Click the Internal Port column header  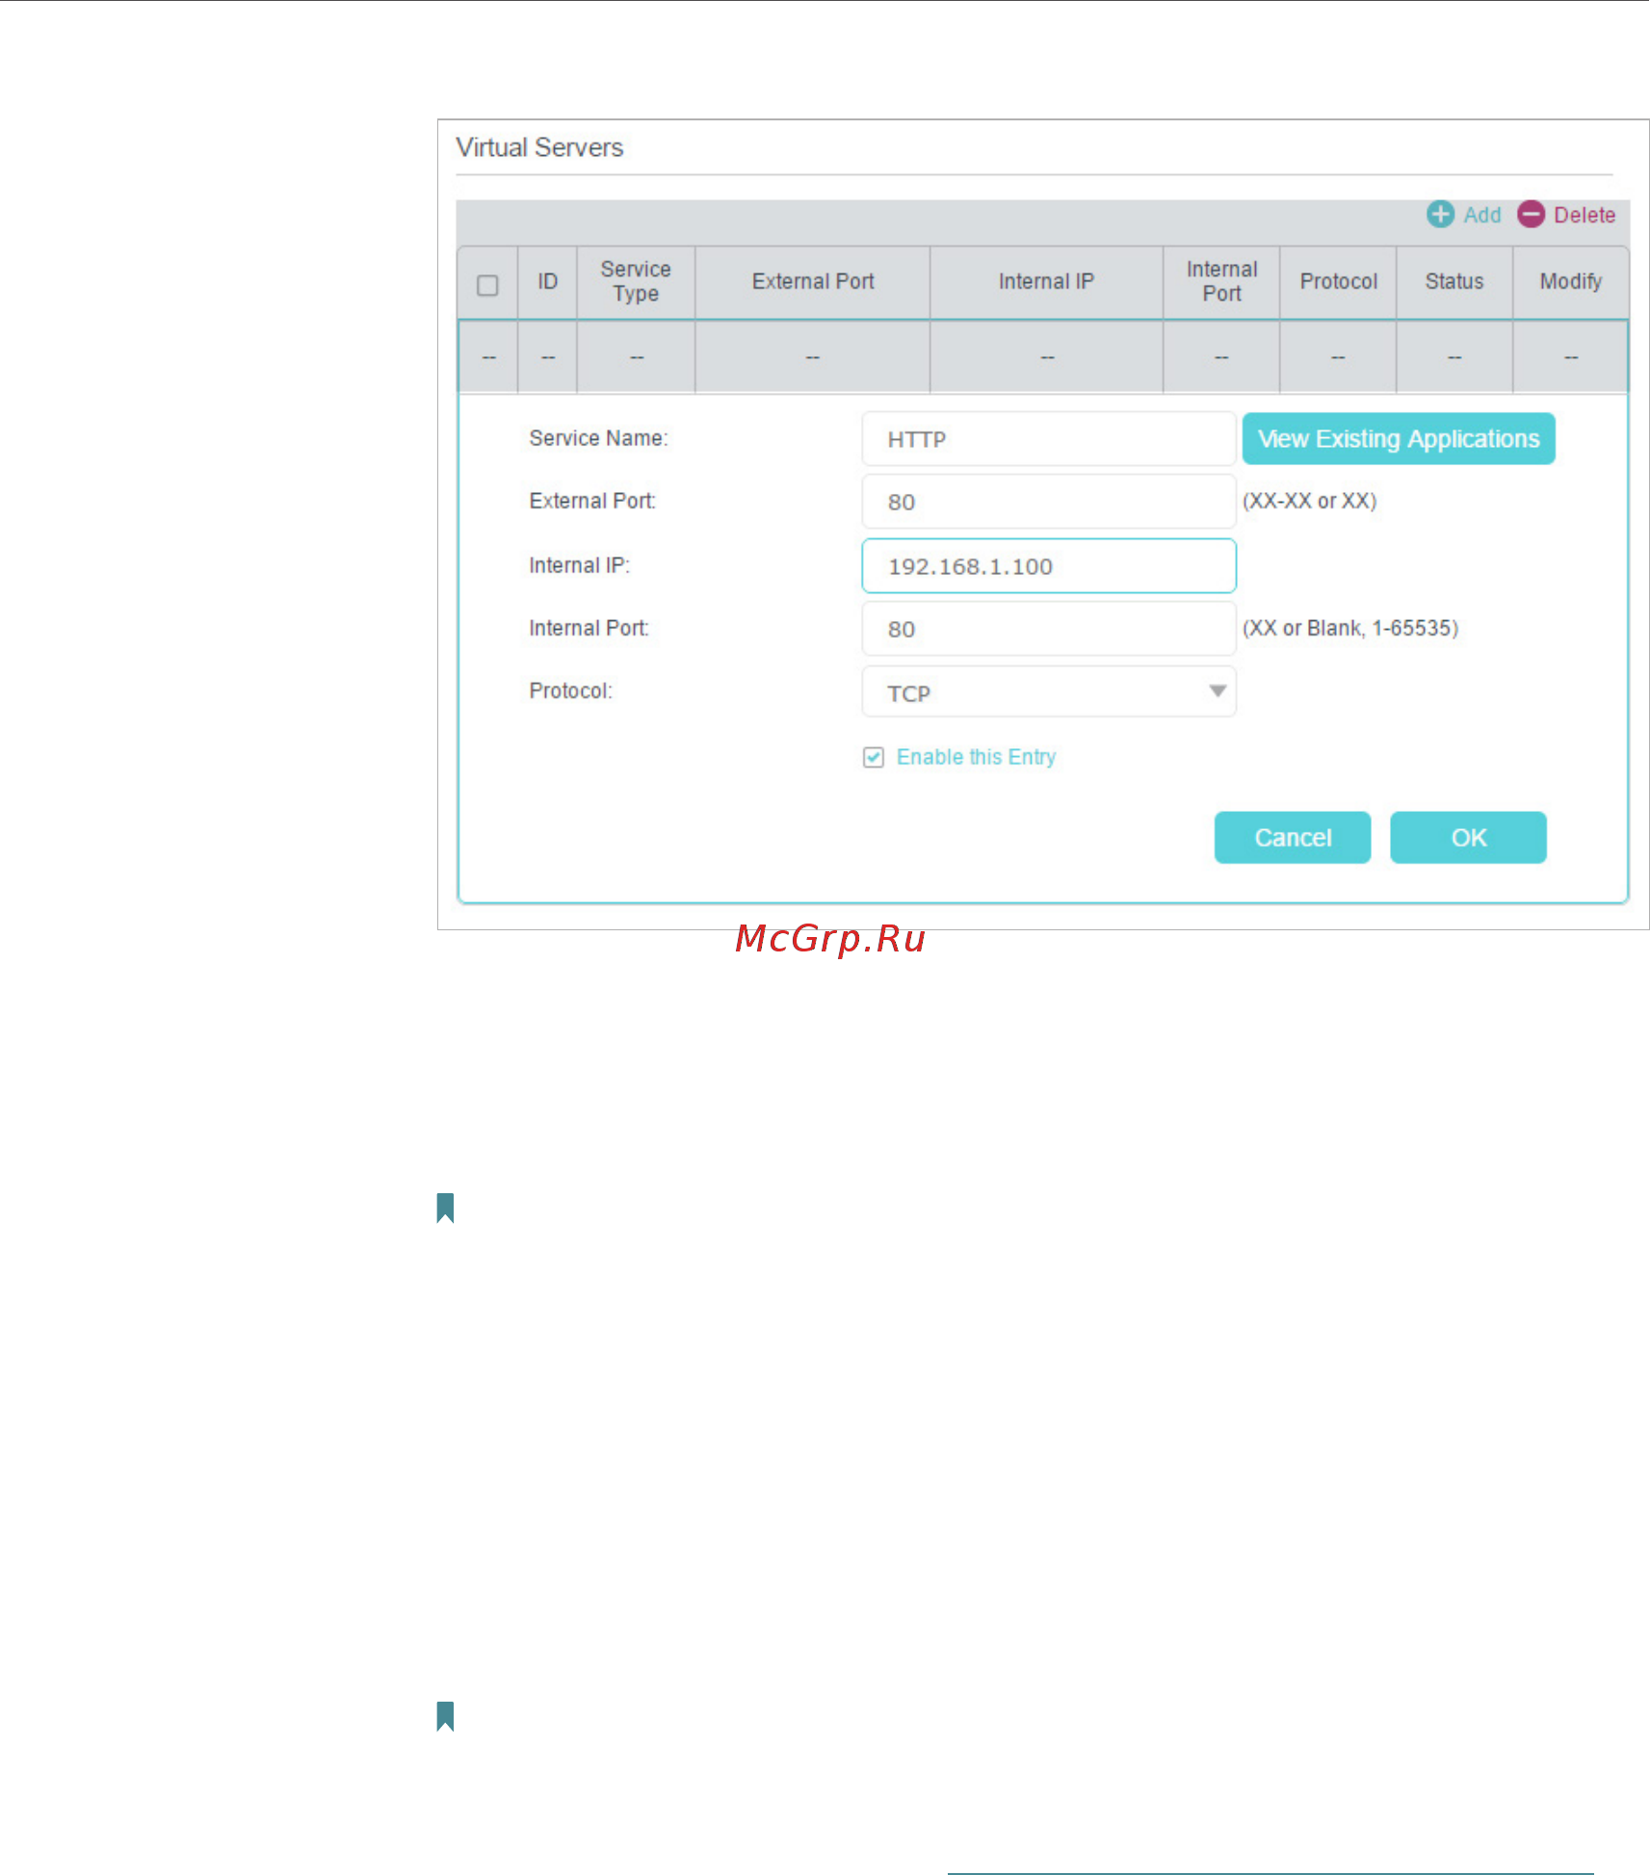coord(1221,281)
